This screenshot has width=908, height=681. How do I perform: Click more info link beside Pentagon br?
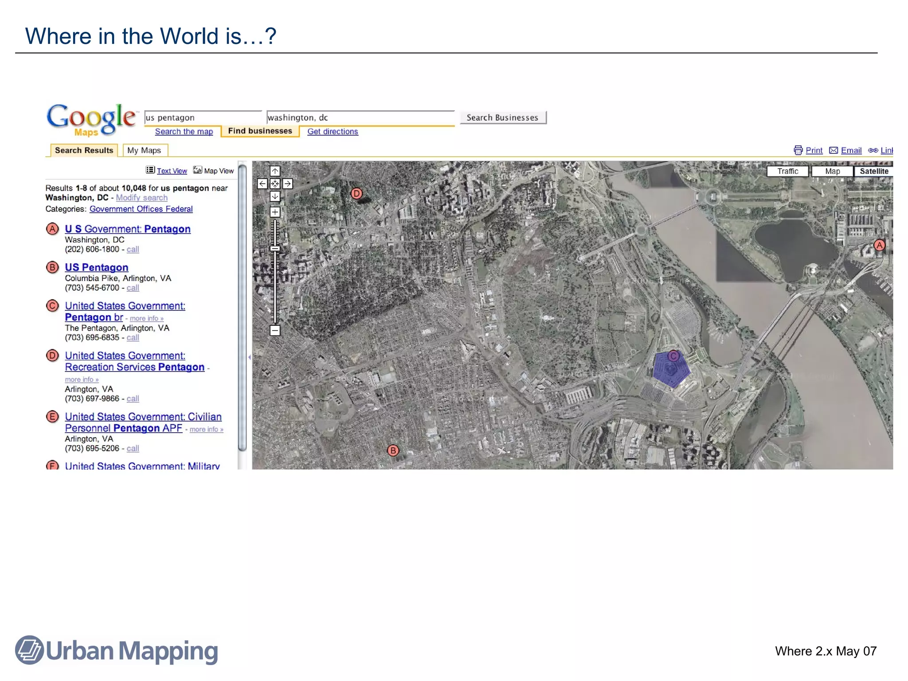(x=147, y=318)
